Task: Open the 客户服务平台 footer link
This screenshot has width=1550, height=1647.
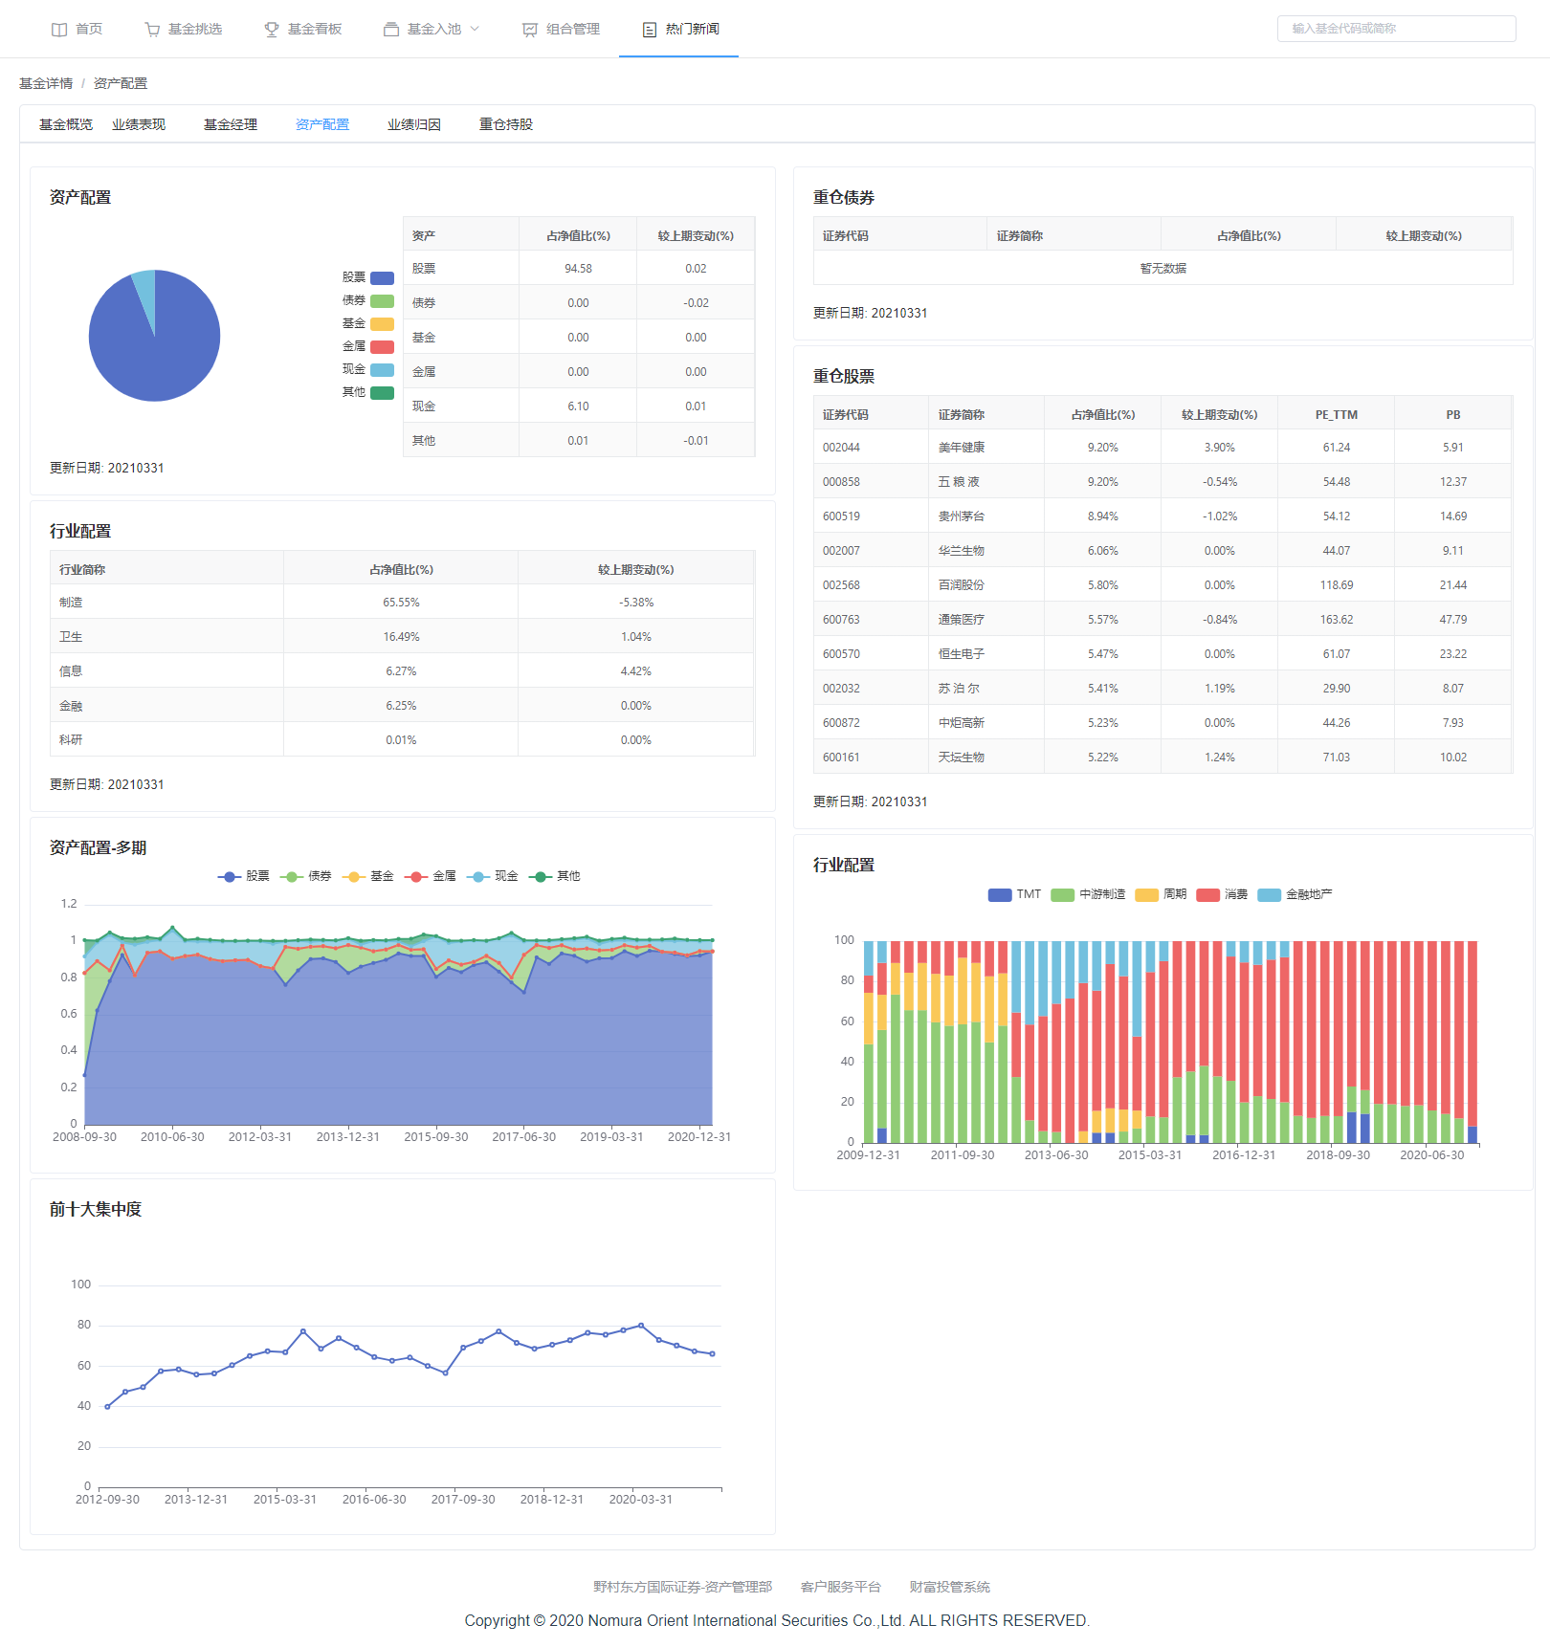Action: pyautogui.click(x=840, y=1587)
